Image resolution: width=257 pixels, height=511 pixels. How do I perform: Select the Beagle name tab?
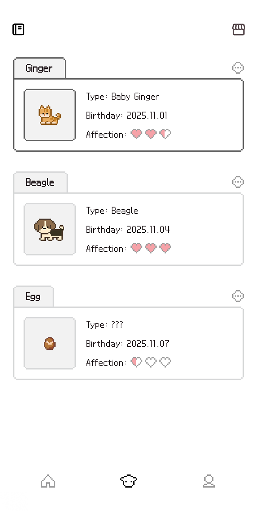[x=40, y=182]
